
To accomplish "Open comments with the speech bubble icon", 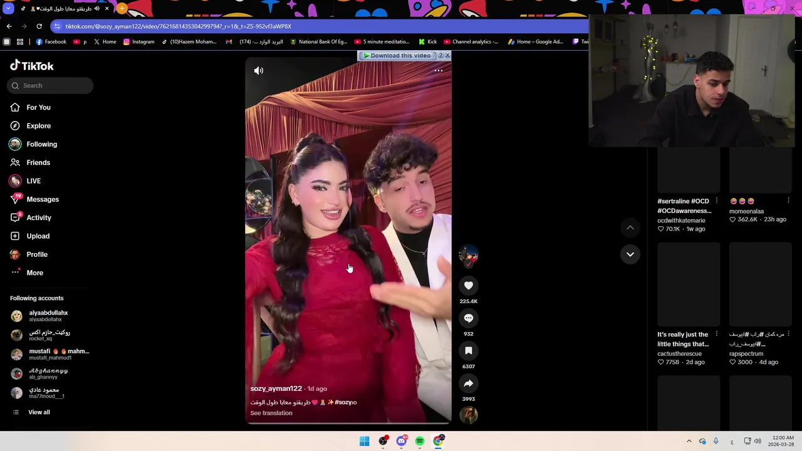I will click(x=469, y=318).
